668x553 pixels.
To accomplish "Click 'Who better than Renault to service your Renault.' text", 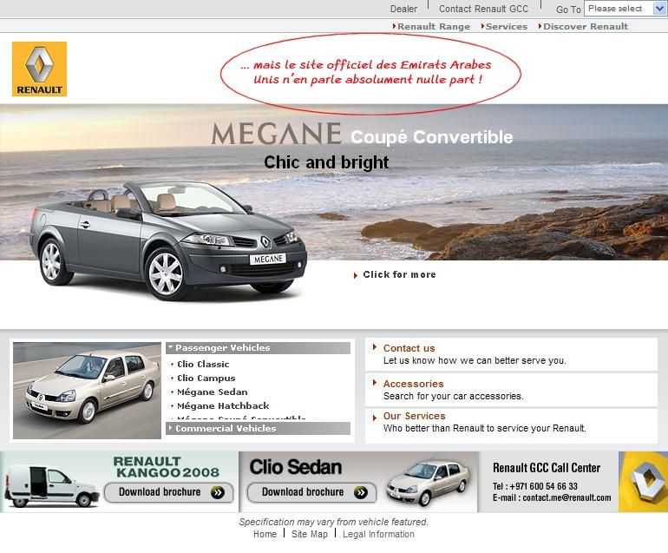I will [x=484, y=428].
